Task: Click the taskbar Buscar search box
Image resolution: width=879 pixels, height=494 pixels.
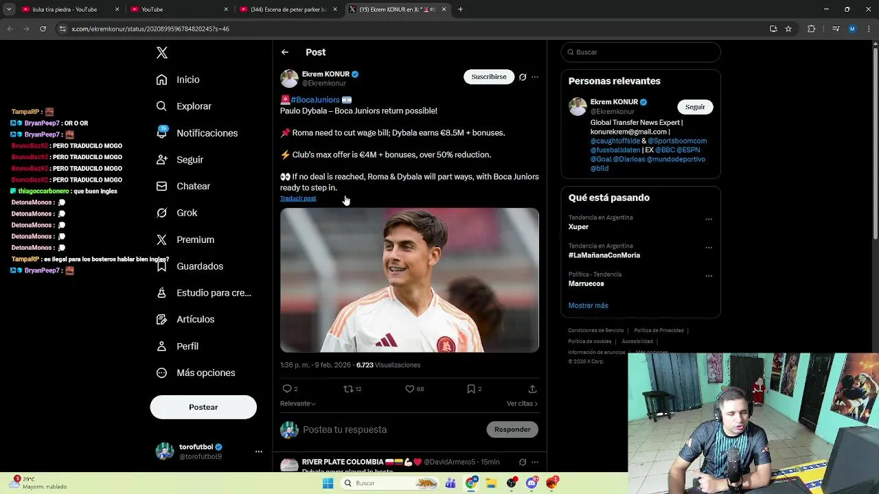Action: click(390, 483)
